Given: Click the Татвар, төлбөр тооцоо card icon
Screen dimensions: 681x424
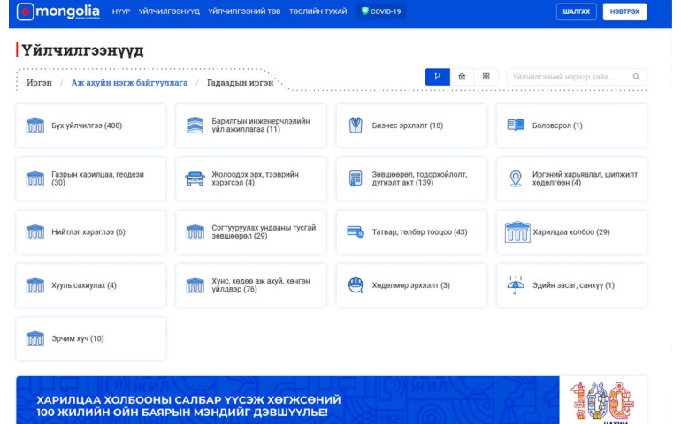Looking at the screenshot, I should (x=356, y=232).
